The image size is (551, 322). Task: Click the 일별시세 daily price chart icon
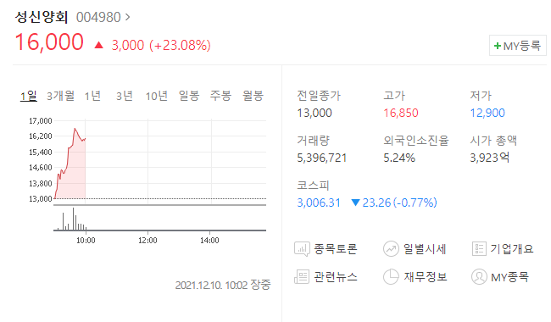point(391,249)
